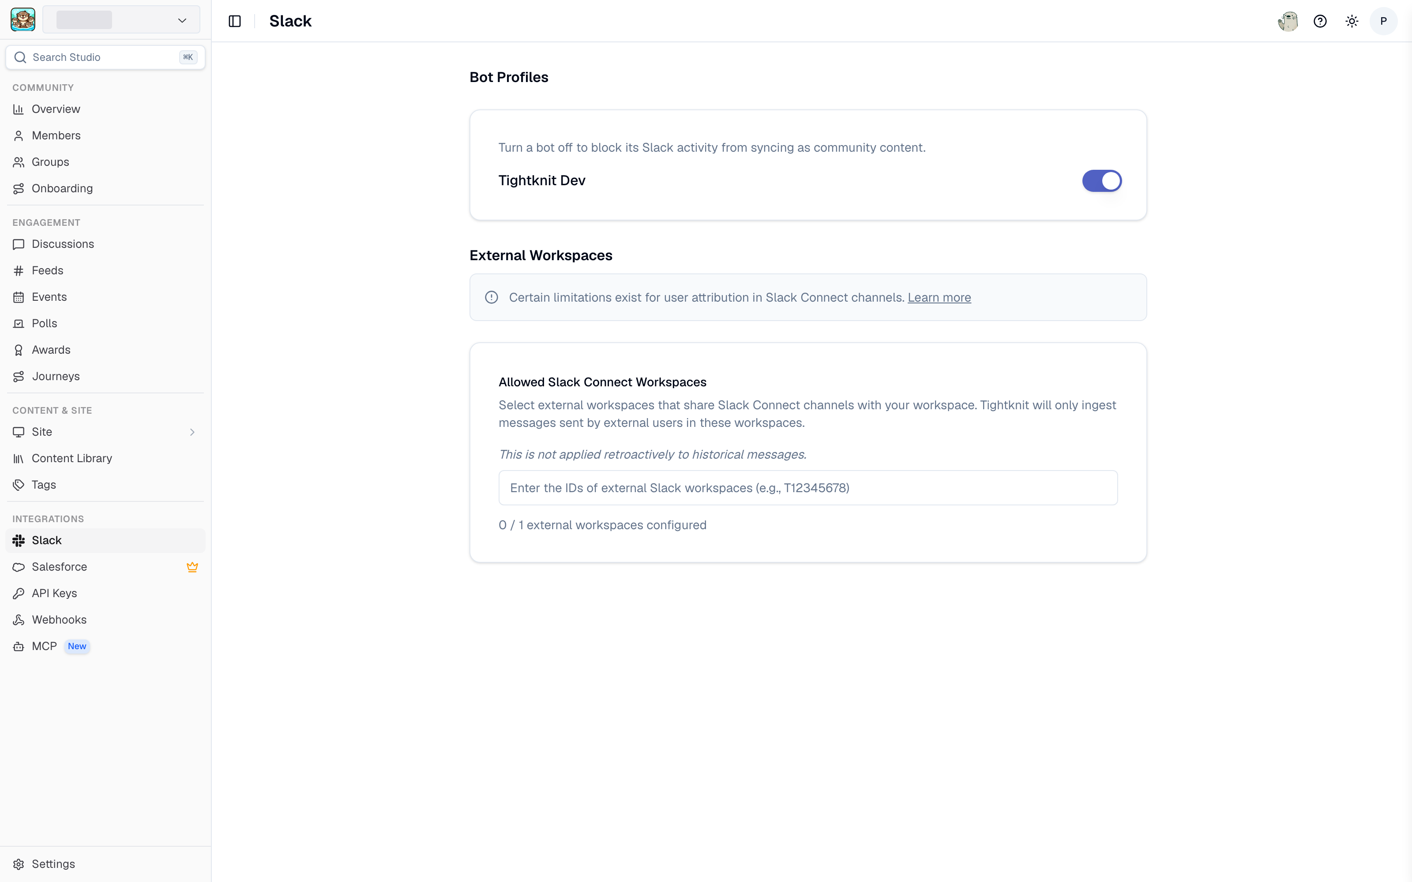This screenshot has width=1412, height=882.
Task: Open the Discussions page
Action: [x=105, y=244]
